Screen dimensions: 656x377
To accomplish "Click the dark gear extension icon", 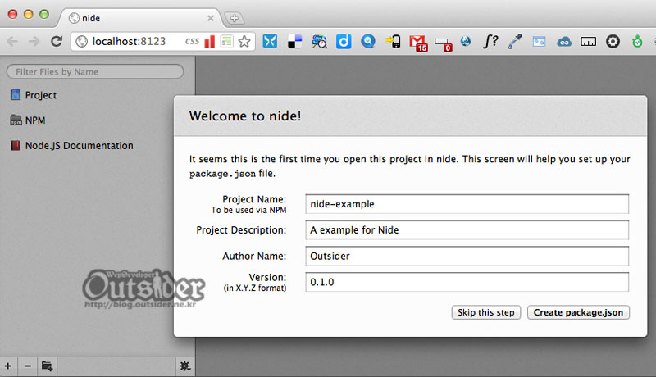I will (x=613, y=41).
